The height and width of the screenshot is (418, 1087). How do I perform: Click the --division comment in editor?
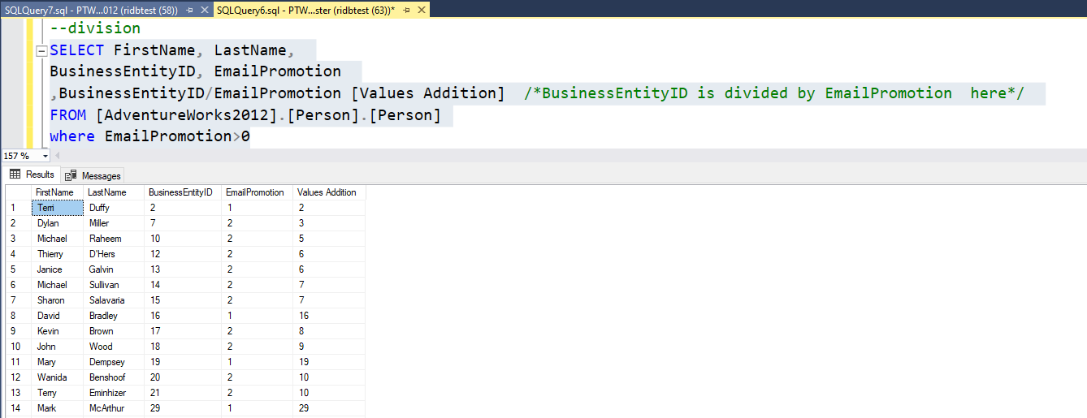click(x=95, y=28)
